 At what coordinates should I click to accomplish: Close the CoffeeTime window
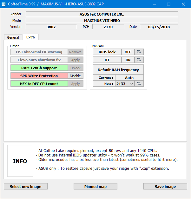tap(183, 4)
